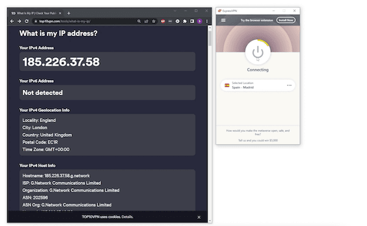
Task: Click the Connecting status label
Action: pyautogui.click(x=258, y=70)
